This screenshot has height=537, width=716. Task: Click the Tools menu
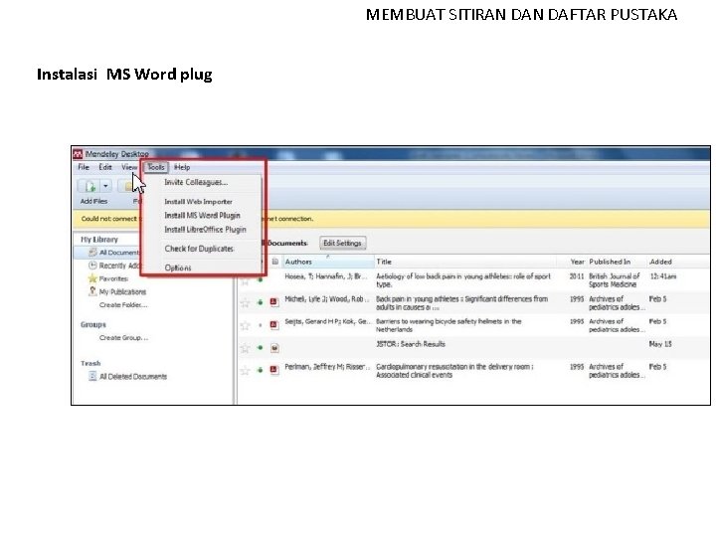point(156,167)
